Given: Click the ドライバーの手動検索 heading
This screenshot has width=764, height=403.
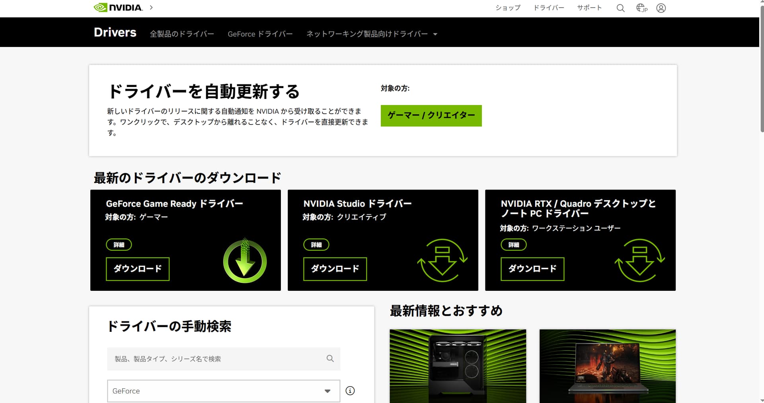Looking at the screenshot, I should click(x=169, y=326).
